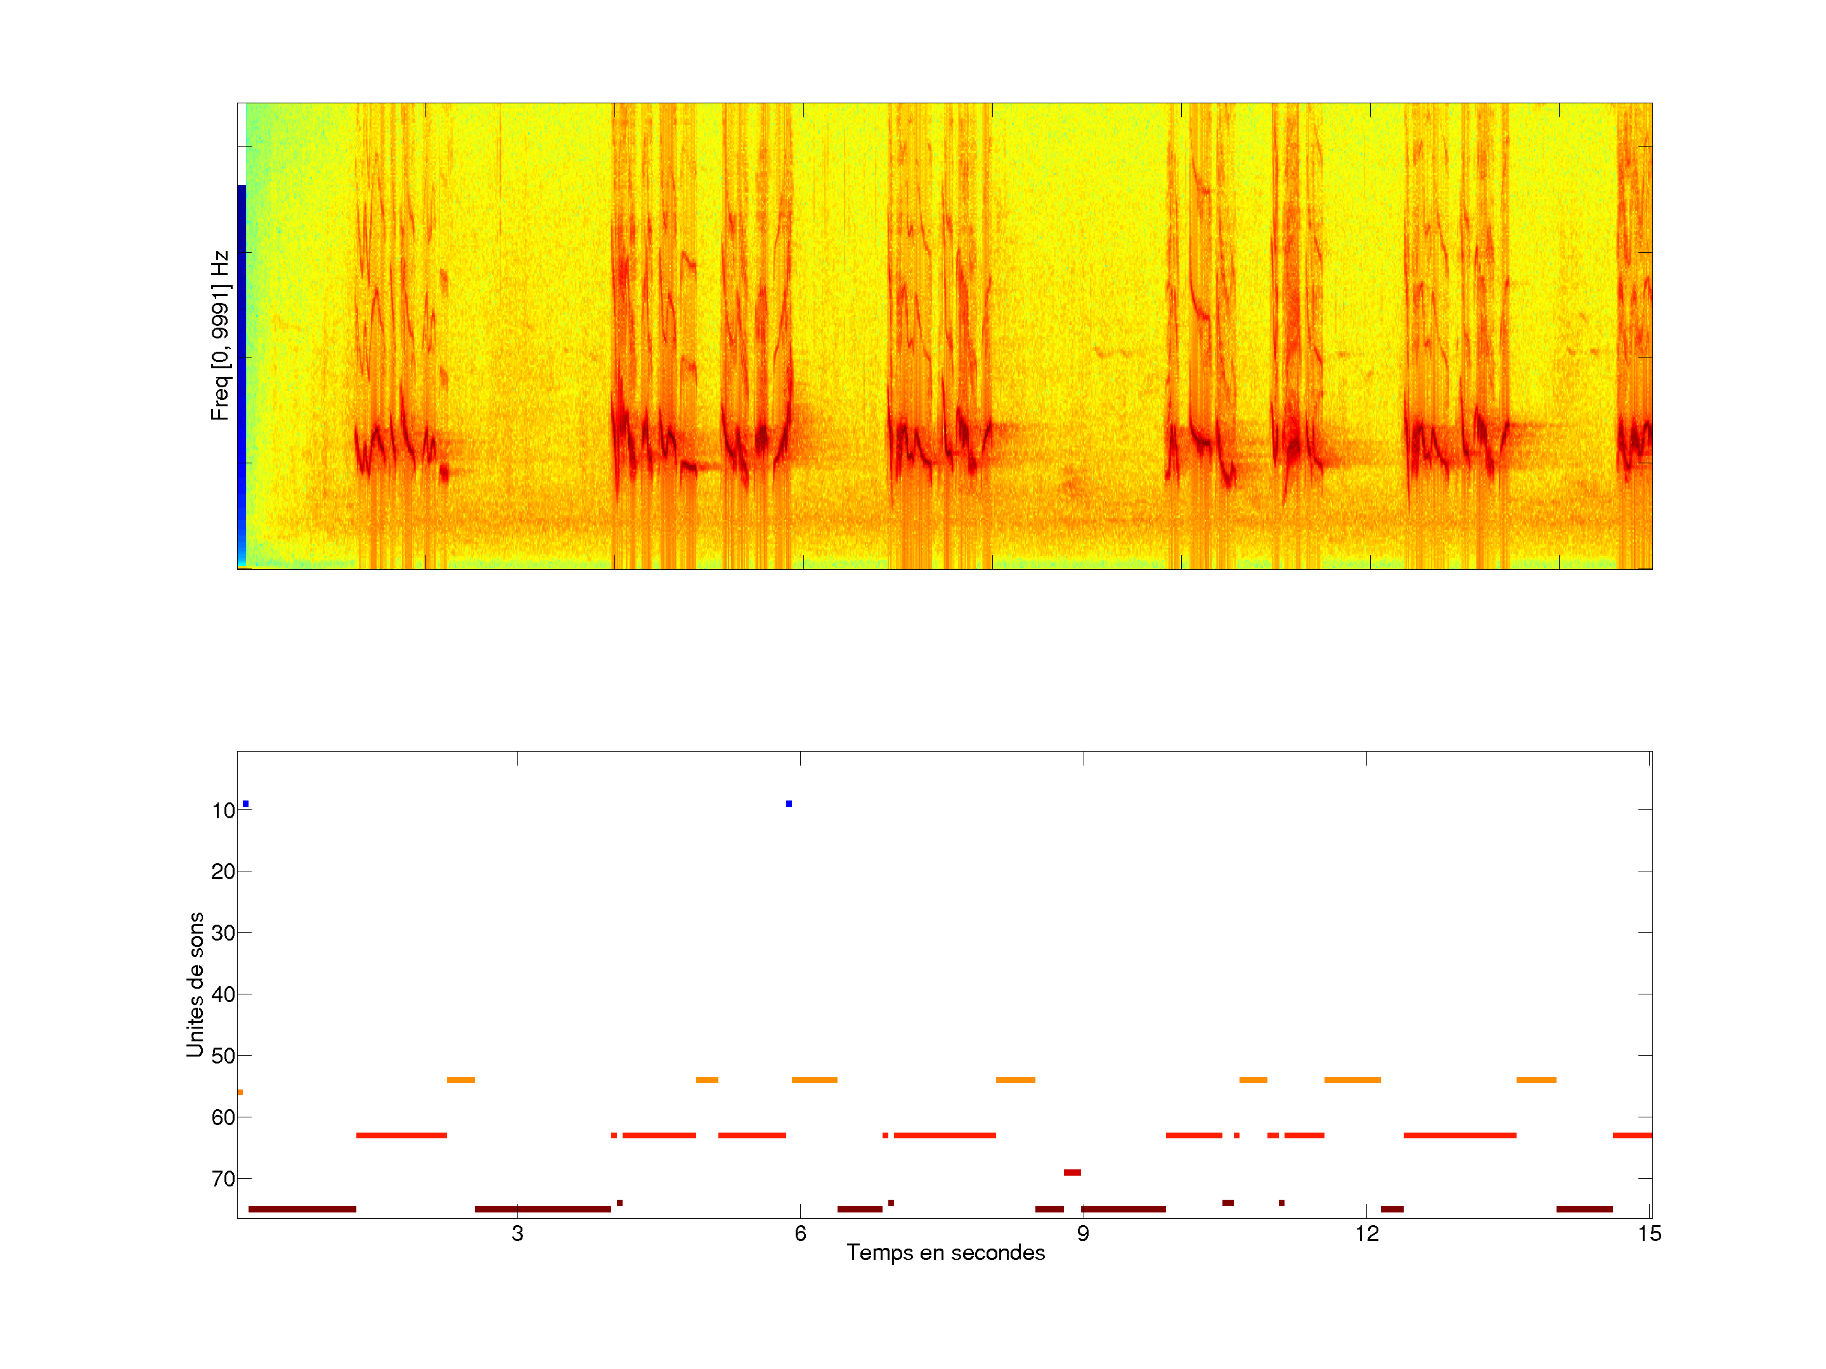Click the blue marker at plot start

(x=245, y=803)
